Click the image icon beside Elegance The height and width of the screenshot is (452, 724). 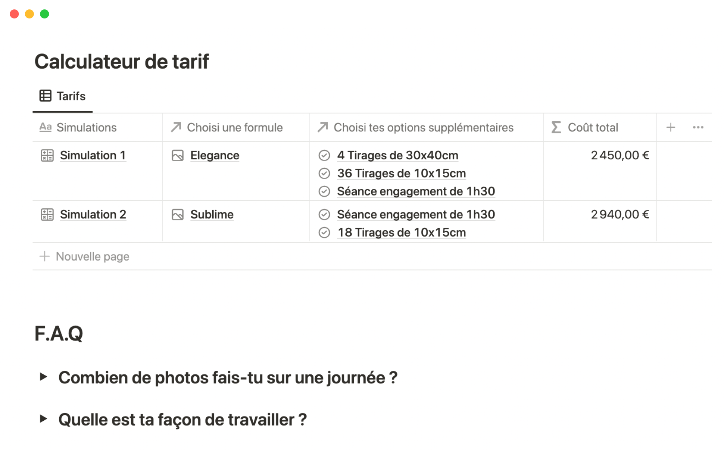(x=178, y=155)
